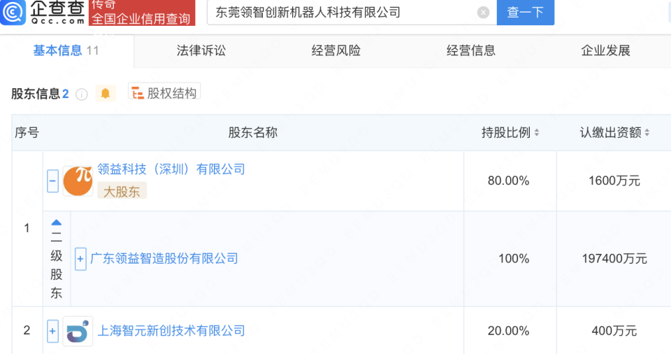Collapse the 二级股东 section arrow
Viewport: 671px width, 354px height.
(57, 222)
